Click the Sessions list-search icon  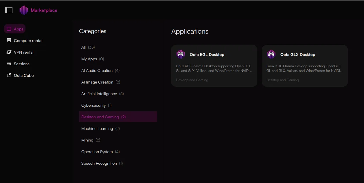(x=9, y=64)
